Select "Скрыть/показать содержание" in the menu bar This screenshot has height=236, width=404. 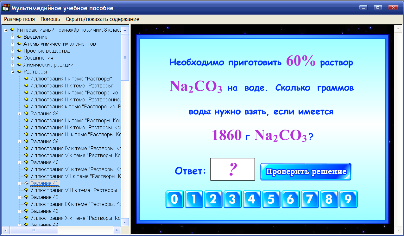pos(102,19)
